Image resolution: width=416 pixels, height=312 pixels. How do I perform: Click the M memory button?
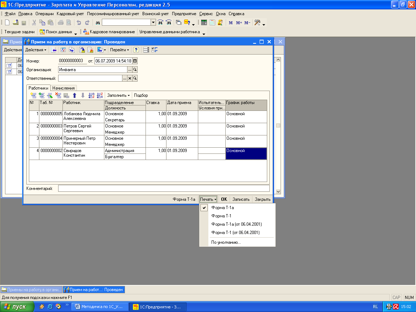click(x=230, y=23)
